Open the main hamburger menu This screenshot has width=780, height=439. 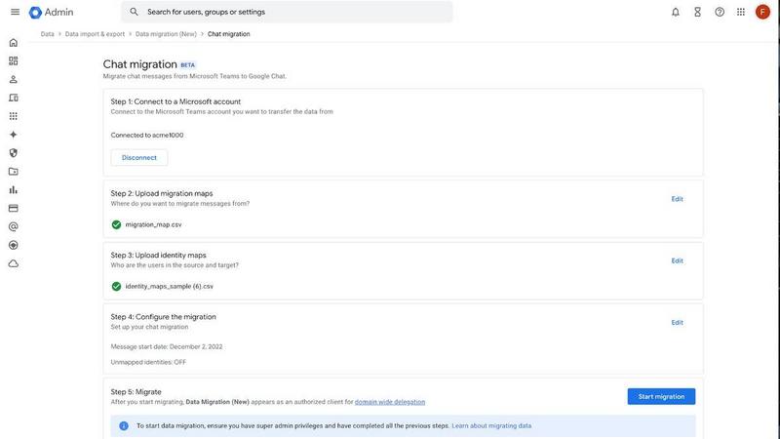[15, 12]
